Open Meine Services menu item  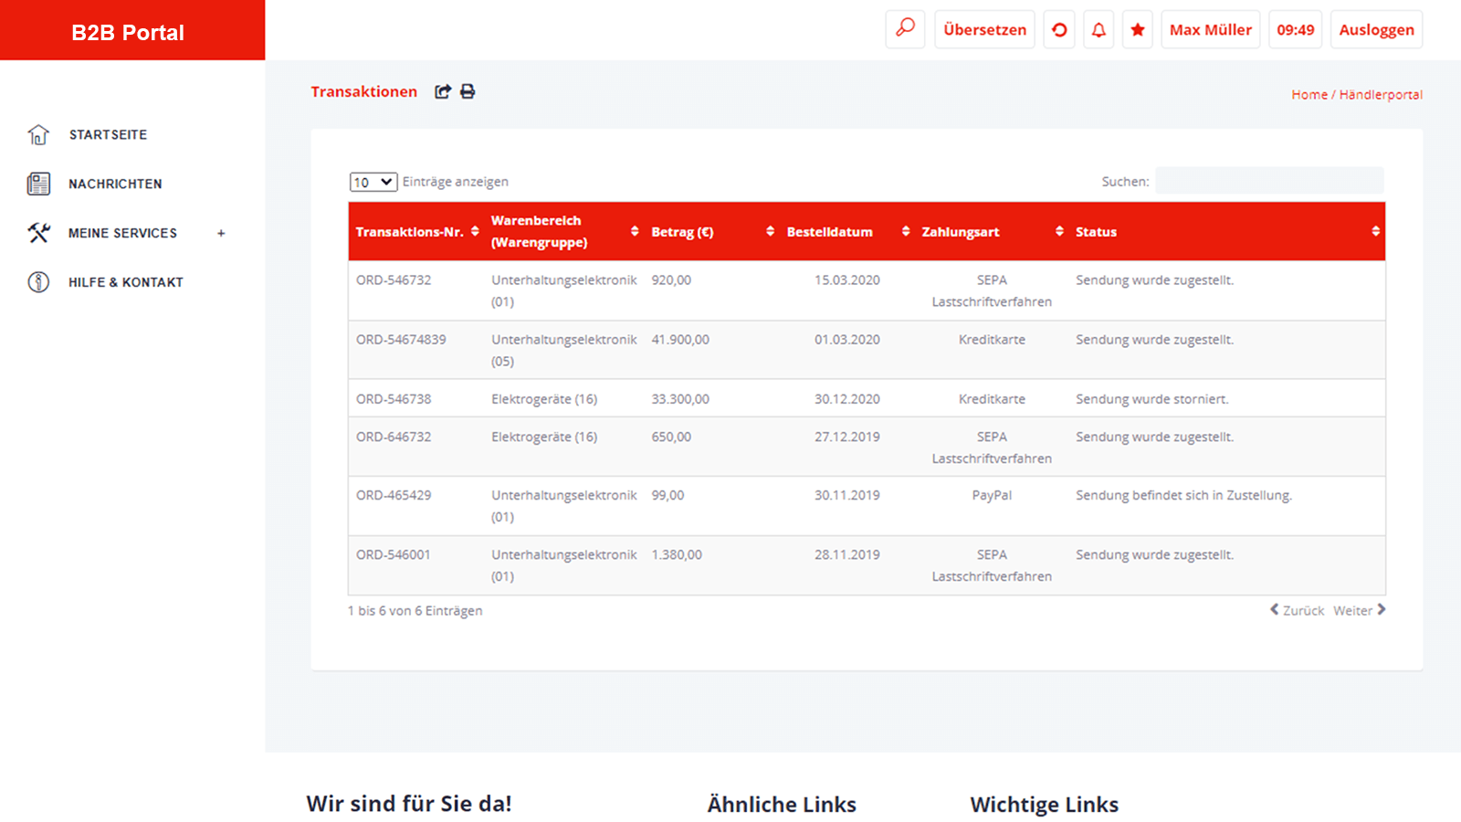122,233
